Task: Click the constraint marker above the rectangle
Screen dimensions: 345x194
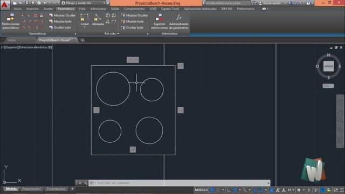Action: click(133, 60)
